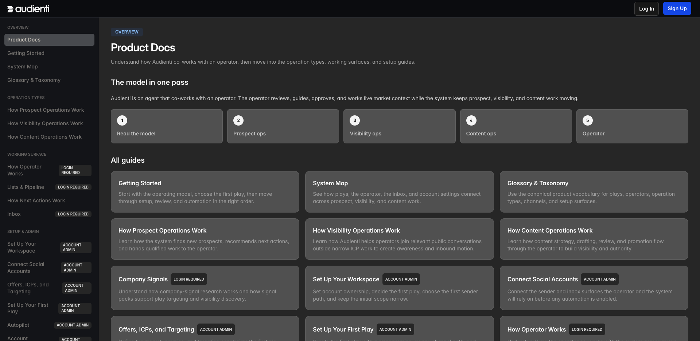Viewport: 700px width, 341px height.
Task: Open How Prospect Operations Work in sidebar
Action: click(x=49, y=110)
